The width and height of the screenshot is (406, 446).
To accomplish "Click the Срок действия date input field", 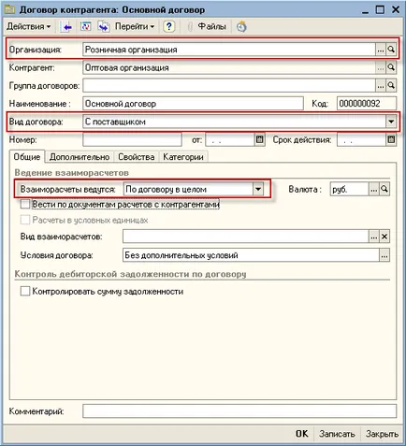I will click(362, 139).
